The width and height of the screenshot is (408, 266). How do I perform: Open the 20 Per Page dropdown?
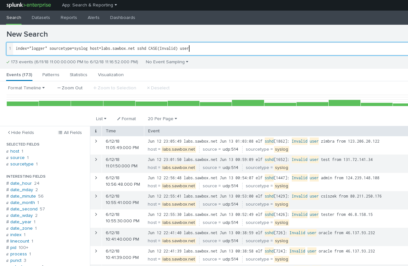[x=162, y=119]
